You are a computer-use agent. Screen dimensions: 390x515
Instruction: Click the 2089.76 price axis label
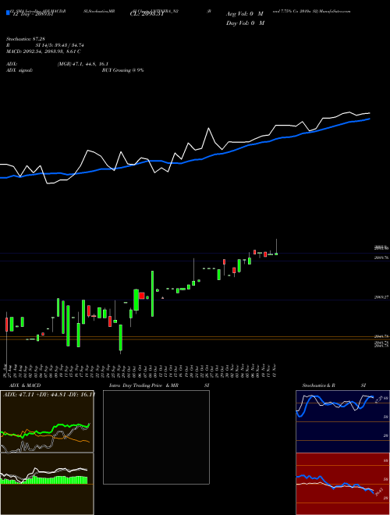click(x=381, y=257)
